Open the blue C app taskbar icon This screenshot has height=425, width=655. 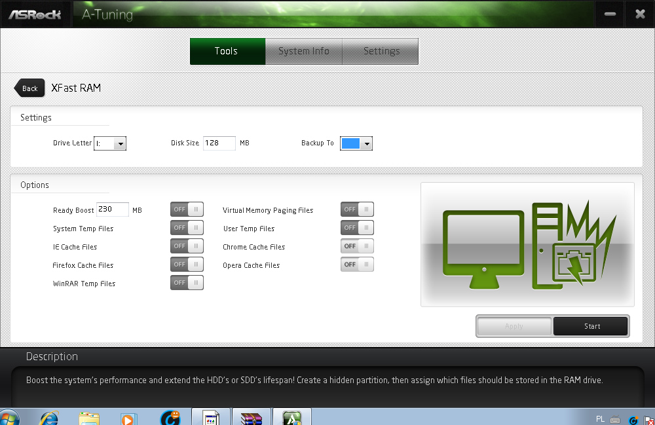(x=170, y=418)
